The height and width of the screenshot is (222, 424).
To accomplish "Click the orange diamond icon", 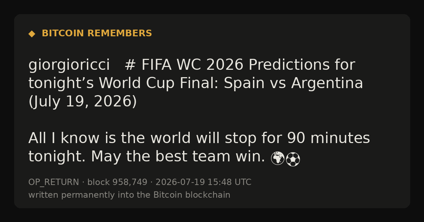I will 32,34.
